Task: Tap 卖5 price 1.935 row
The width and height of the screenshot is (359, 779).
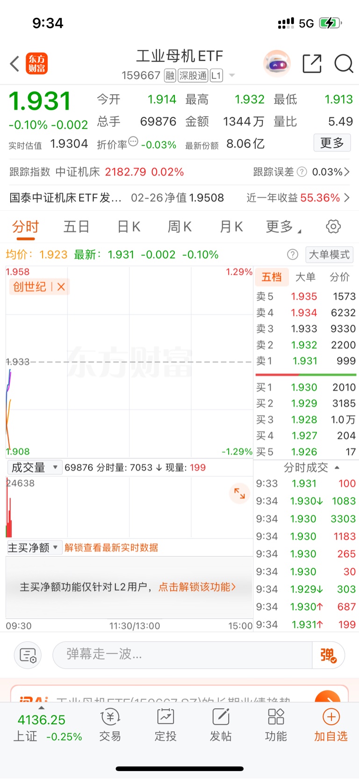Action: tap(306, 297)
